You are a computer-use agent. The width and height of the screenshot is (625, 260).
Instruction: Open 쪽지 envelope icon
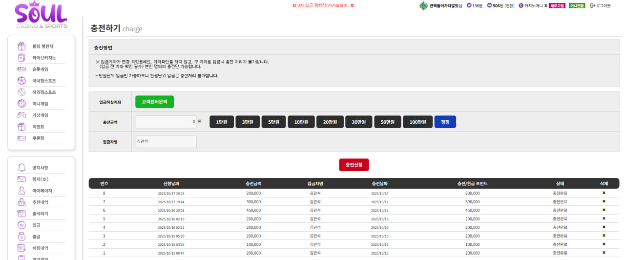coord(21,179)
